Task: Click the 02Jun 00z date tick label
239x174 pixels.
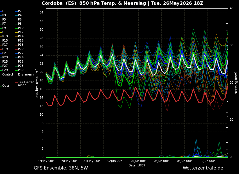Action: coord(115,161)
